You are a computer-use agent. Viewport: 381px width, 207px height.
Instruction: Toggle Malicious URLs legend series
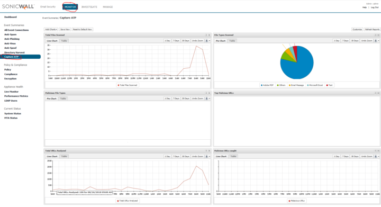pyautogui.click(x=296, y=201)
